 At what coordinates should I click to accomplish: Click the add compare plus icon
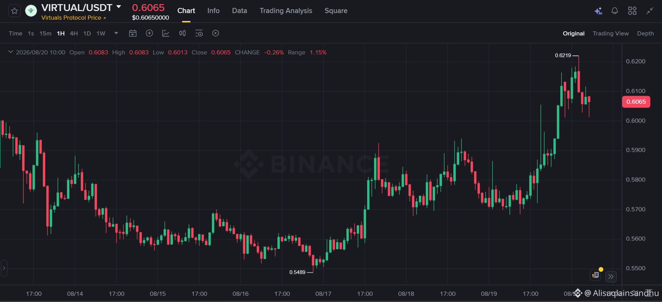click(149, 33)
